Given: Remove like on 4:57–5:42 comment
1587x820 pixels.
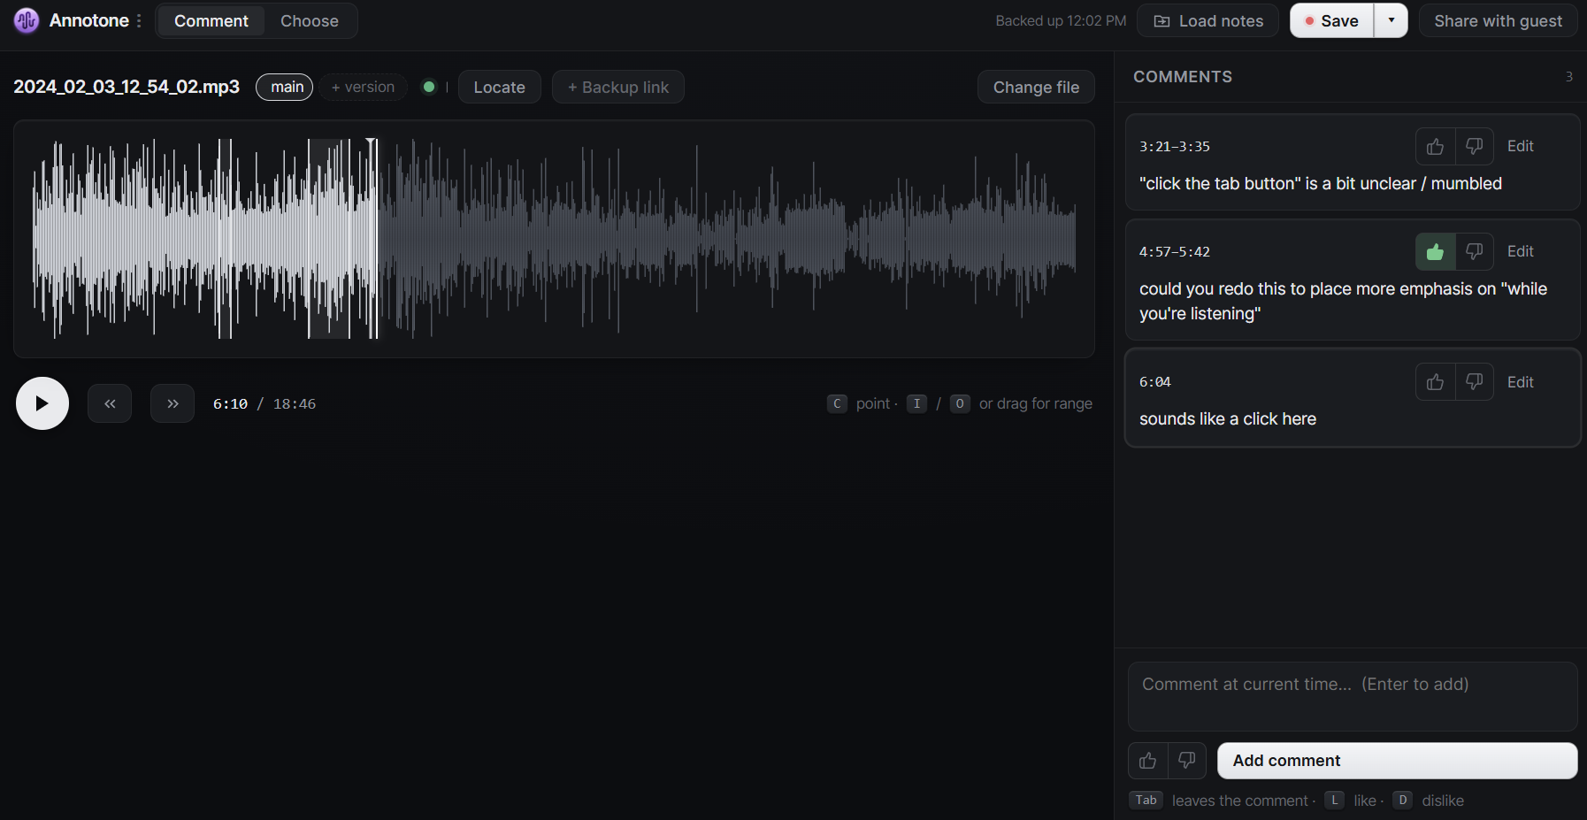Looking at the screenshot, I should 1435,251.
